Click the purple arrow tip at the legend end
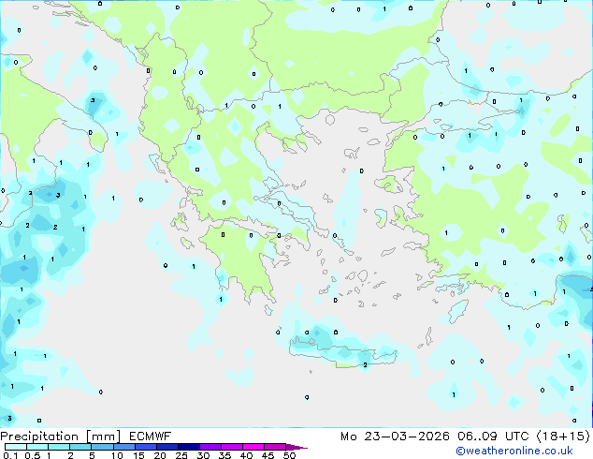Screen dimensions: 593x459 point(296,447)
